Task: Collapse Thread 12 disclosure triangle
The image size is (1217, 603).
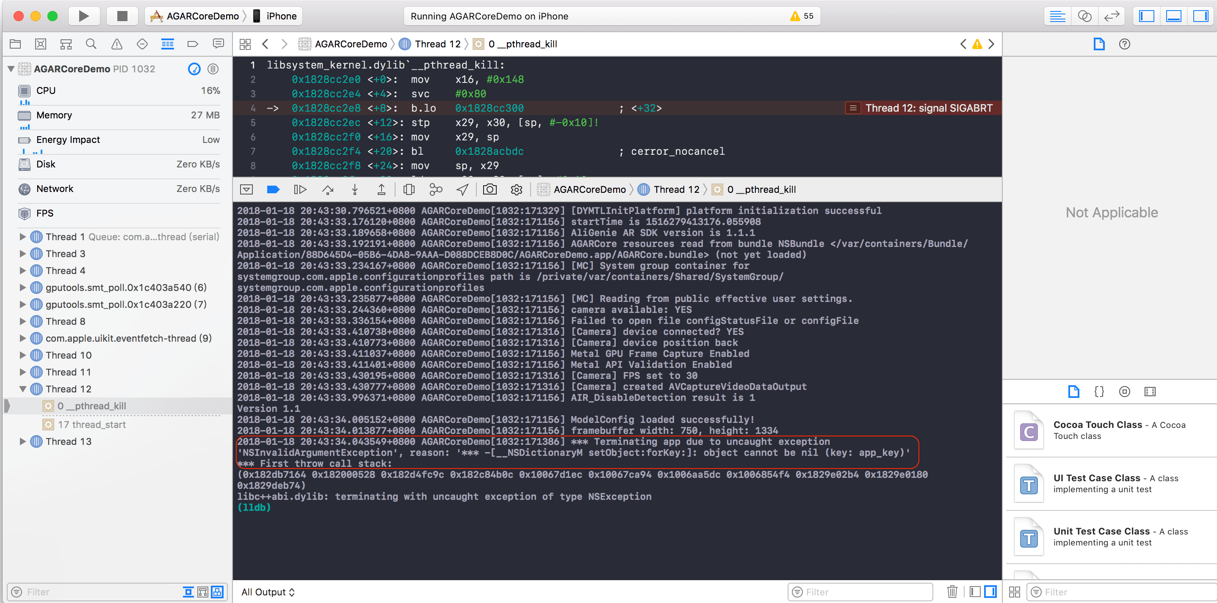Action: [22, 389]
